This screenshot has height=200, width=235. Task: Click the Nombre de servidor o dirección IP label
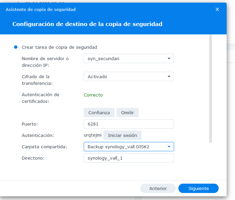click(45, 62)
